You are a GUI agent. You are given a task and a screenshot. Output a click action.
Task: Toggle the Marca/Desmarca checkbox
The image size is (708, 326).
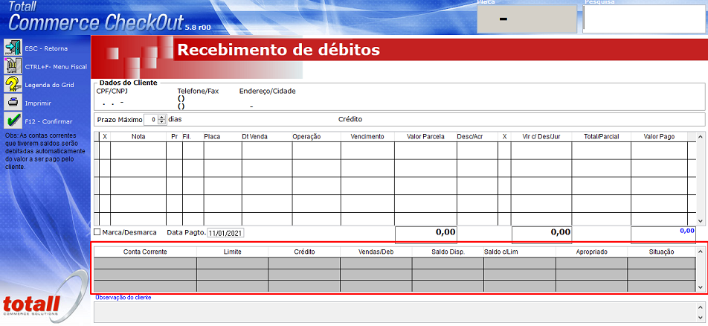point(97,232)
